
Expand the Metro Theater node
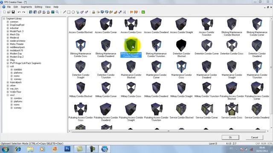click(x=8, y=44)
